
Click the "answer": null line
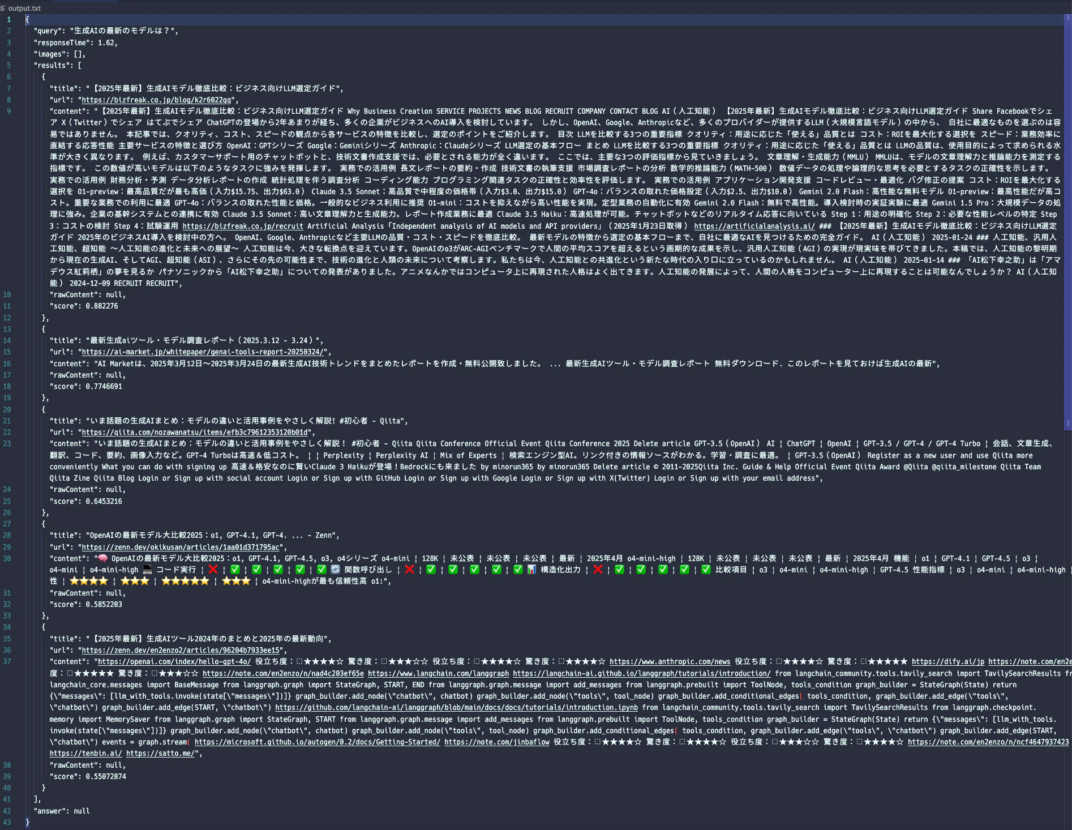pyautogui.click(x=62, y=811)
